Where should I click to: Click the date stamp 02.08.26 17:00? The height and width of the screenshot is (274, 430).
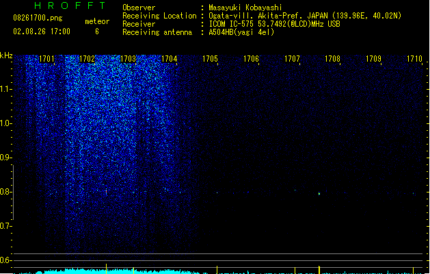[x=42, y=32]
